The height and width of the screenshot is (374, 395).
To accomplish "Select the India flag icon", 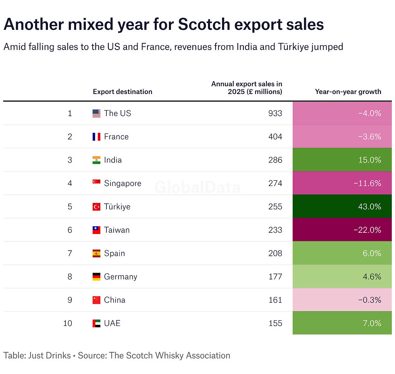I will coord(96,160).
